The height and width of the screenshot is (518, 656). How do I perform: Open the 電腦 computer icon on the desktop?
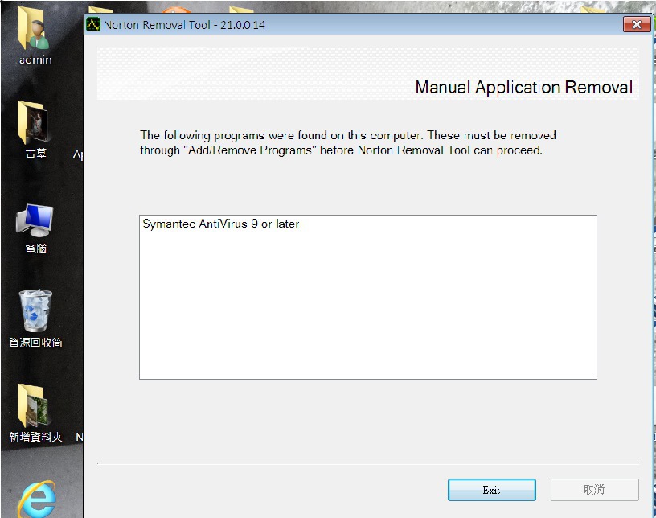pos(35,228)
